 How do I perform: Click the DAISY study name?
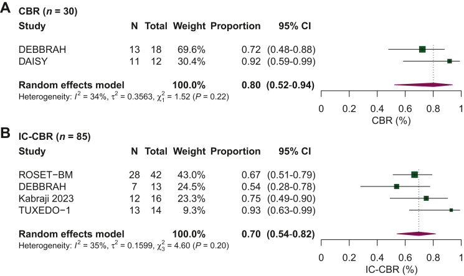(x=32, y=61)
